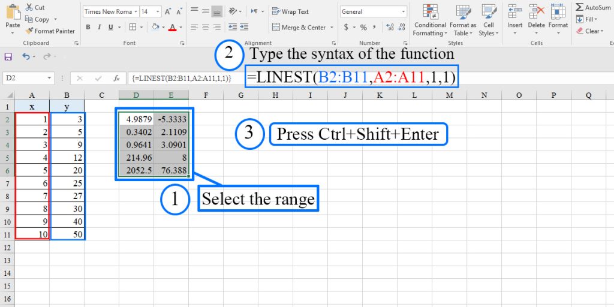Toggle Bold formatting
Viewport: 614px width, 307px height.
tap(88, 27)
